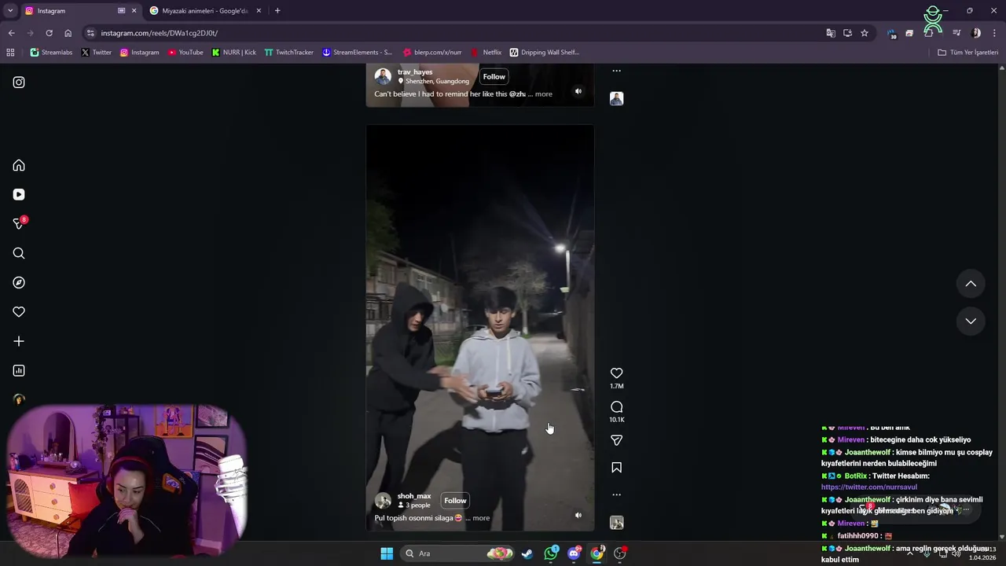
Task: Open Notifications heart icon in sidebar
Action: tap(19, 312)
